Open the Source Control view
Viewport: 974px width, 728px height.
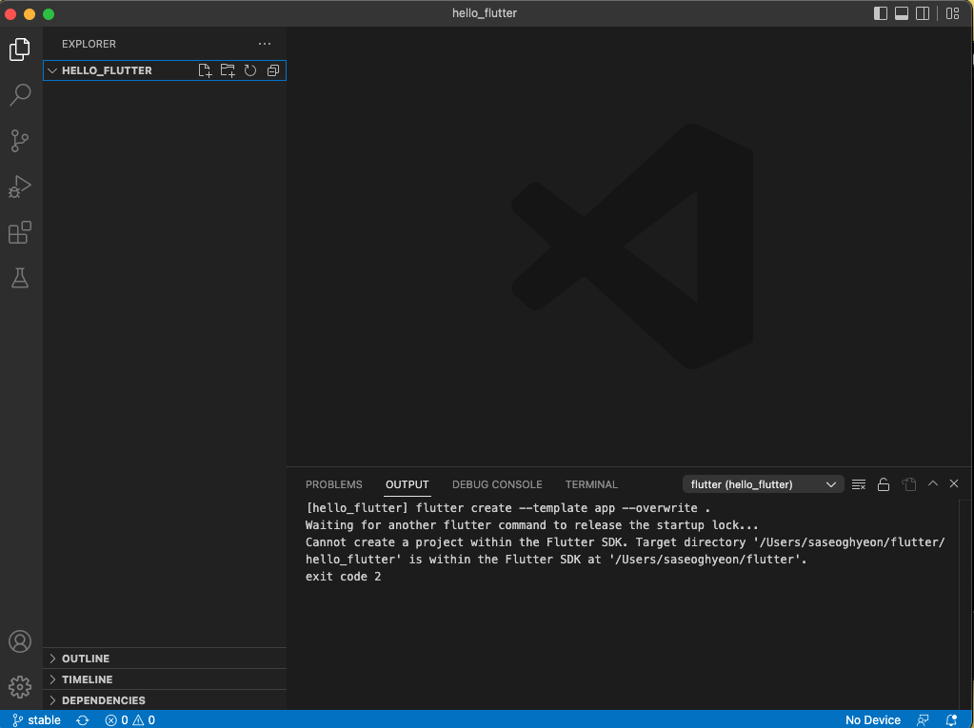(x=20, y=141)
